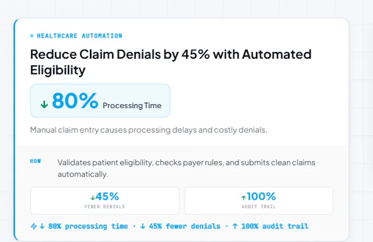Select the 45% Fewer Denials stat card
373x242 pixels.
(x=105, y=201)
